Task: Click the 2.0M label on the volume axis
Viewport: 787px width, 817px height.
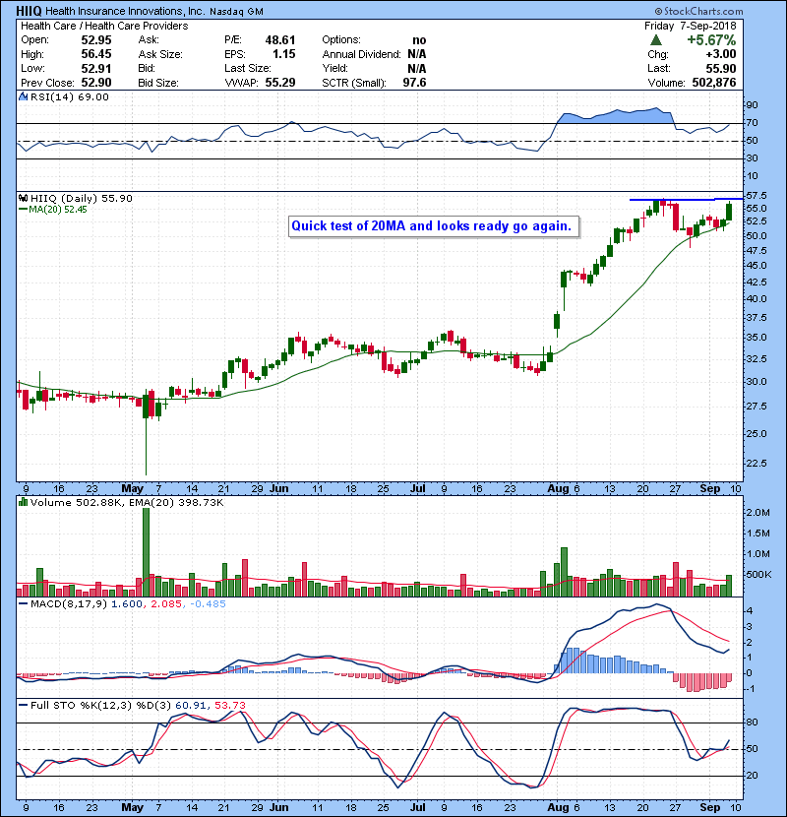Action: coord(758,513)
